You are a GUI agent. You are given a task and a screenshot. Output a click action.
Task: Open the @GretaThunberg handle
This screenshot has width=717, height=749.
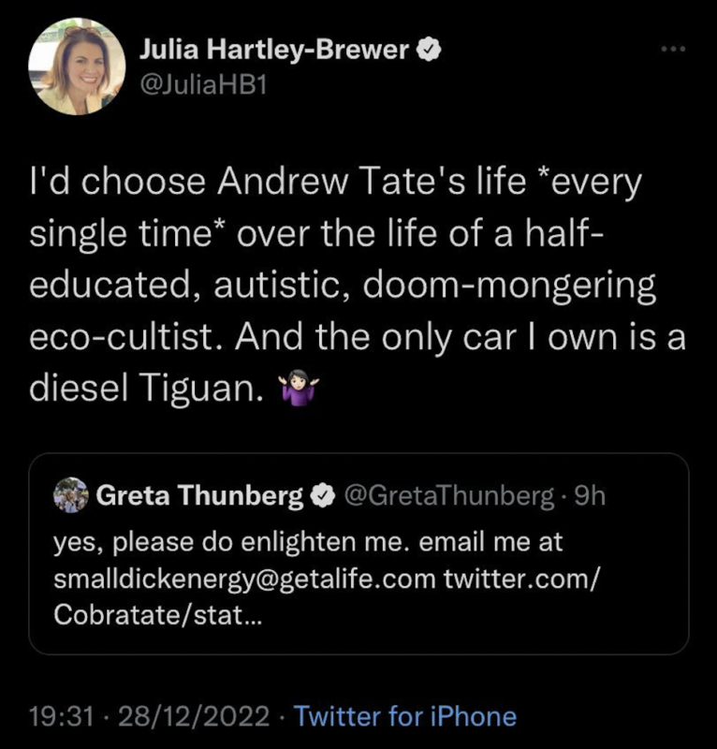coord(449,495)
